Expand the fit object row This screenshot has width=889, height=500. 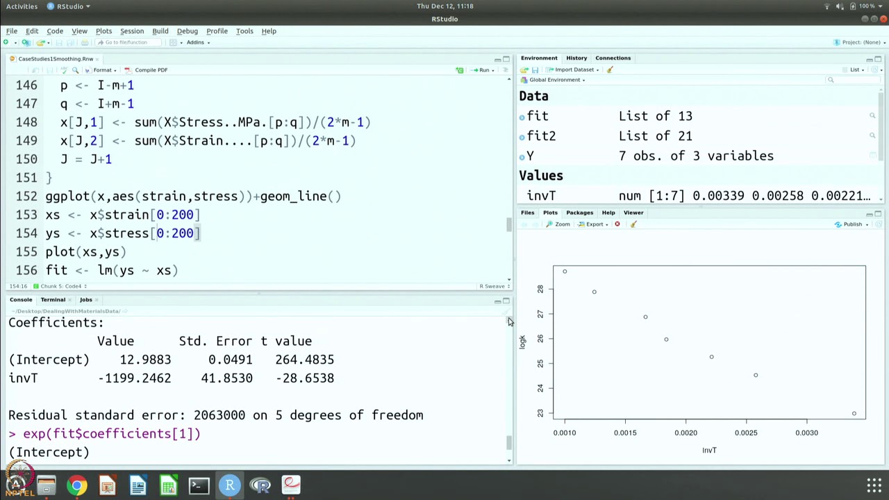[522, 117]
